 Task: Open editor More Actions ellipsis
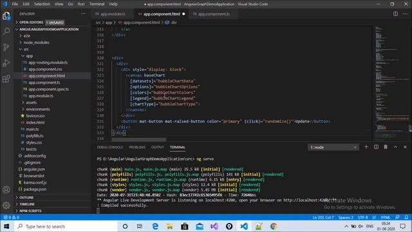405,14
